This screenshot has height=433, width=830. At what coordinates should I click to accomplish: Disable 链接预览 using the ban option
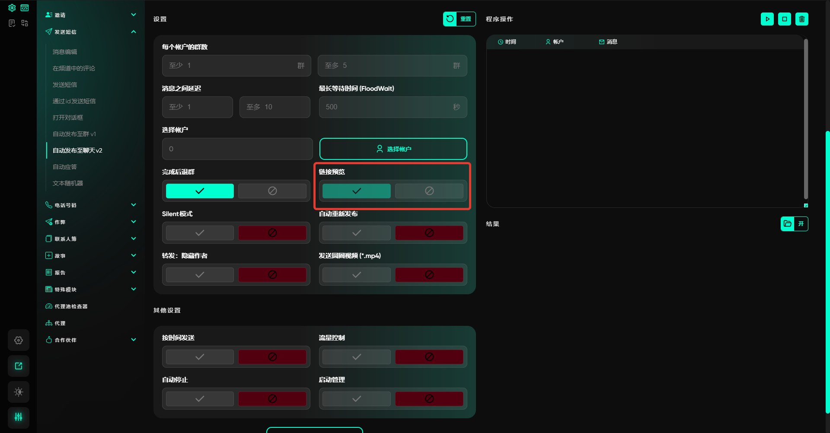(x=429, y=191)
